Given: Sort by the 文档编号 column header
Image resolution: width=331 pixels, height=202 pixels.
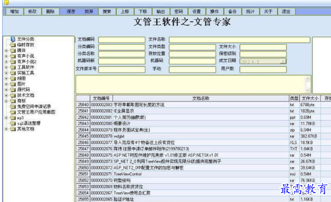Looking at the screenshot, I should click(x=101, y=98).
